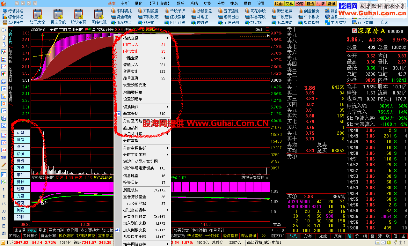408x246 pixels.
Task: Open 行情排名 in toolbar
Action: coord(13,11)
